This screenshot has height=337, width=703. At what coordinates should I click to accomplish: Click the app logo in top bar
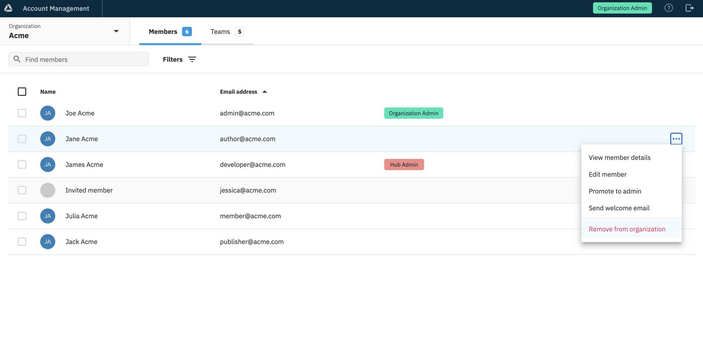tap(8, 8)
